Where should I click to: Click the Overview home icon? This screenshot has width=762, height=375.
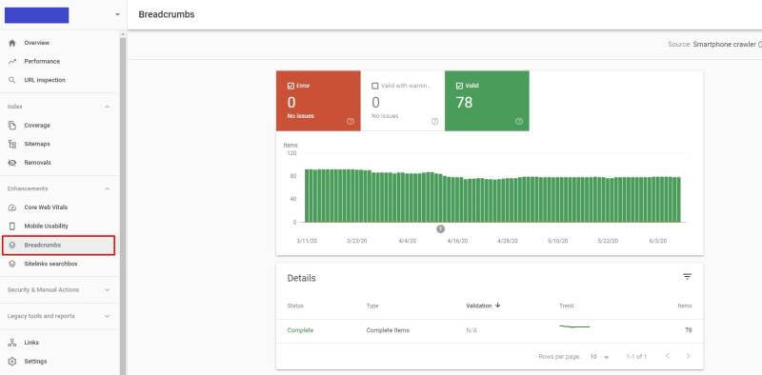tap(12, 43)
